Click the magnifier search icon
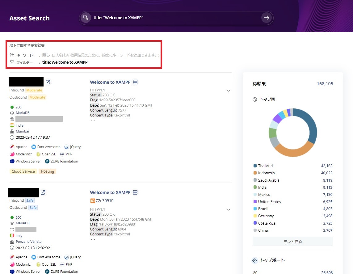353x274 pixels. click(86, 18)
